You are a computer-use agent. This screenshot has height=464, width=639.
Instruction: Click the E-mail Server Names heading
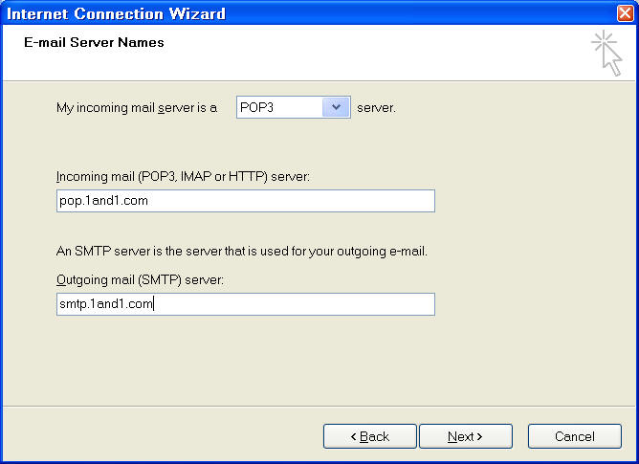tap(94, 42)
